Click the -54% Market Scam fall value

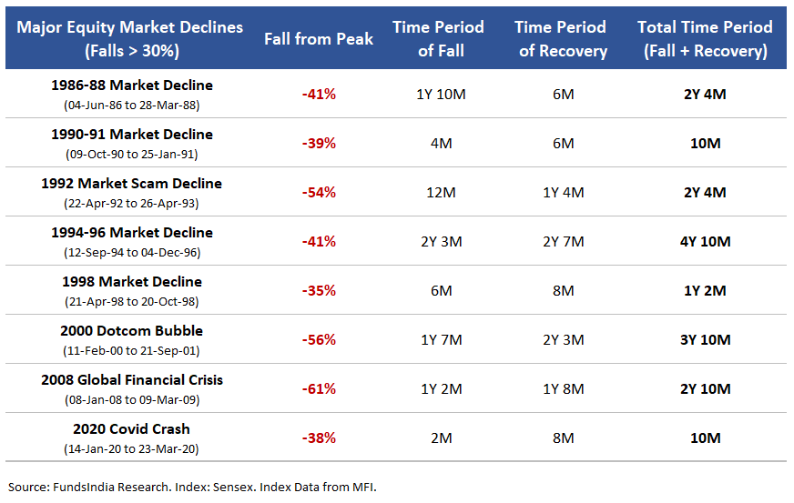coord(319,192)
